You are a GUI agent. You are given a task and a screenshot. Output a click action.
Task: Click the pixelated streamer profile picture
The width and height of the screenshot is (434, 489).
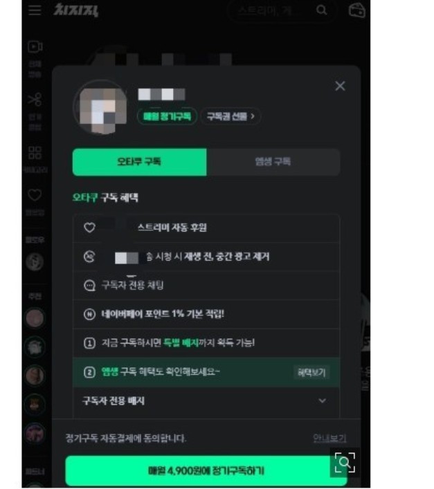100,108
